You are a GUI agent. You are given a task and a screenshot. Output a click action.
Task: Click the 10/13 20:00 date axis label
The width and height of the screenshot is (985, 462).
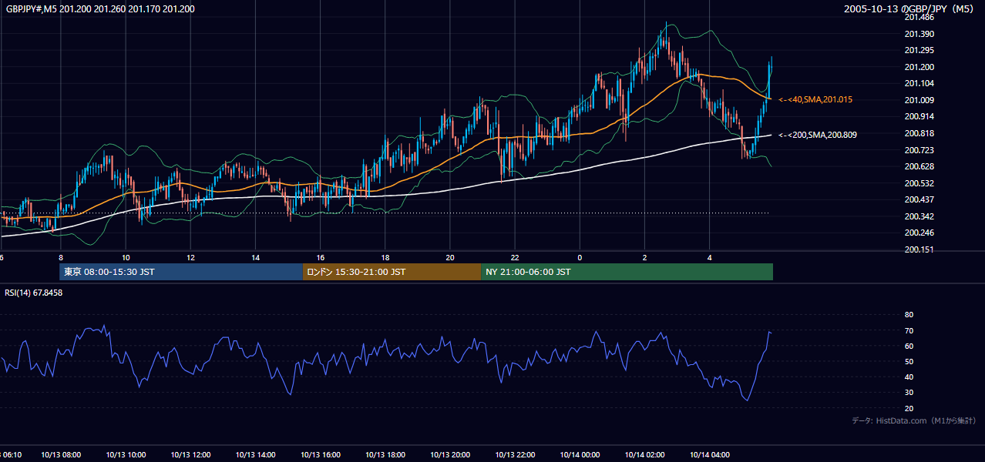pyautogui.click(x=450, y=454)
